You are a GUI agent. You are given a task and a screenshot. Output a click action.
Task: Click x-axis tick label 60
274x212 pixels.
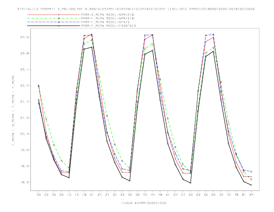click(x=191, y=195)
